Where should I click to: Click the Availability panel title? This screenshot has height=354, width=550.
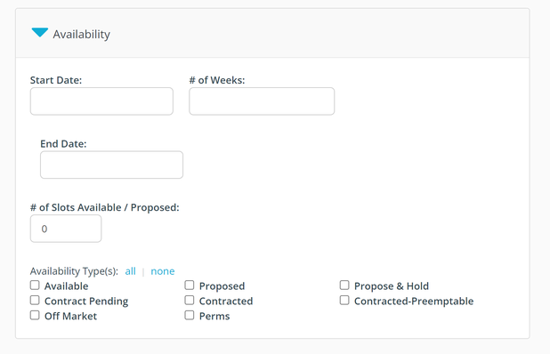pyautogui.click(x=81, y=35)
